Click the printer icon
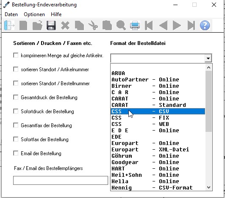 [135, 25]
